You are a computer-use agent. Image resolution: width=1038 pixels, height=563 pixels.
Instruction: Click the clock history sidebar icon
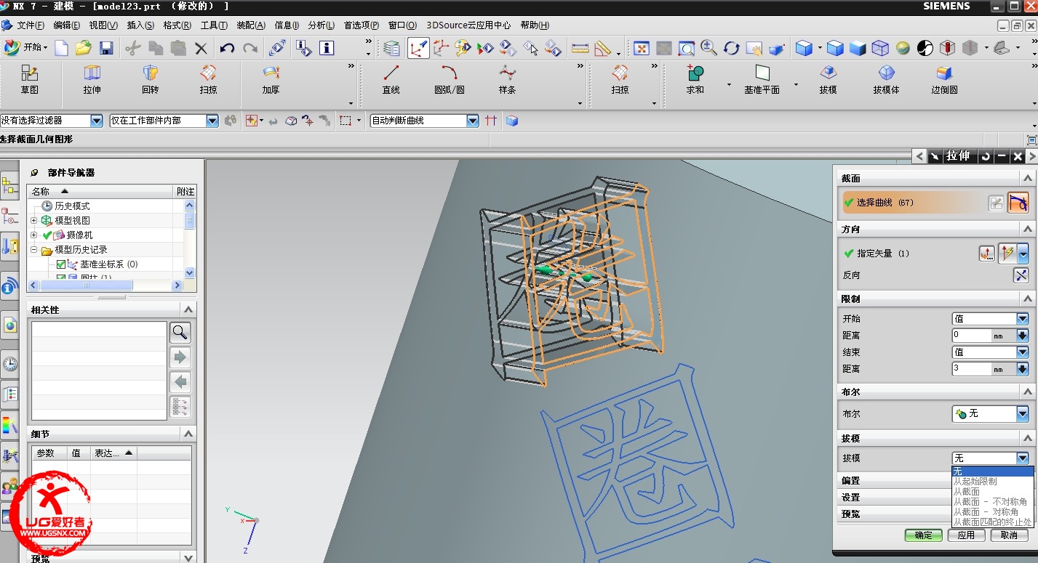point(10,364)
